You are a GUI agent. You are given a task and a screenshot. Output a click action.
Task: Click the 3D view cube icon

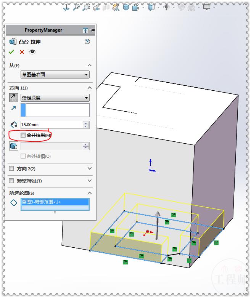coord(126,7)
